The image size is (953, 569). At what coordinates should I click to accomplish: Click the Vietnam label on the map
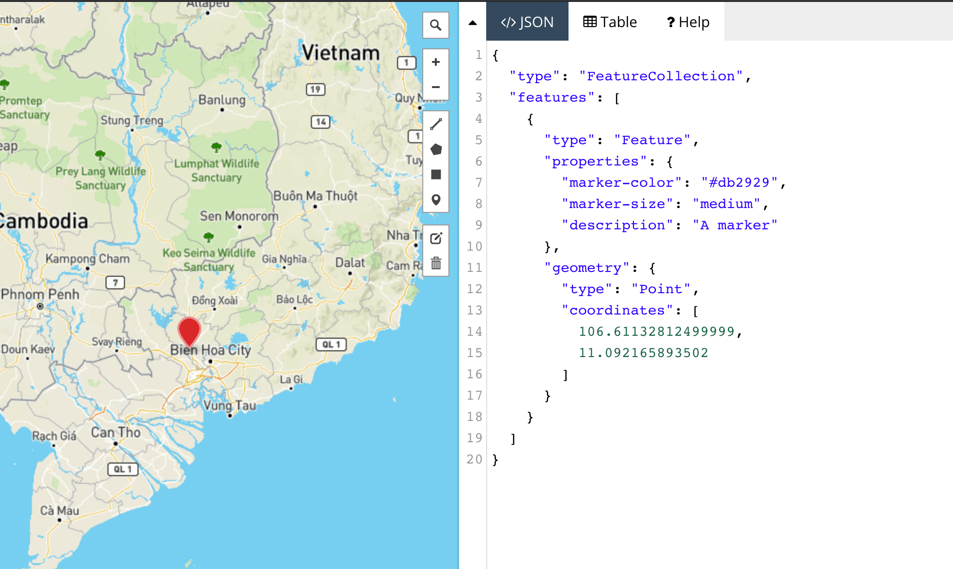click(x=340, y=52)
